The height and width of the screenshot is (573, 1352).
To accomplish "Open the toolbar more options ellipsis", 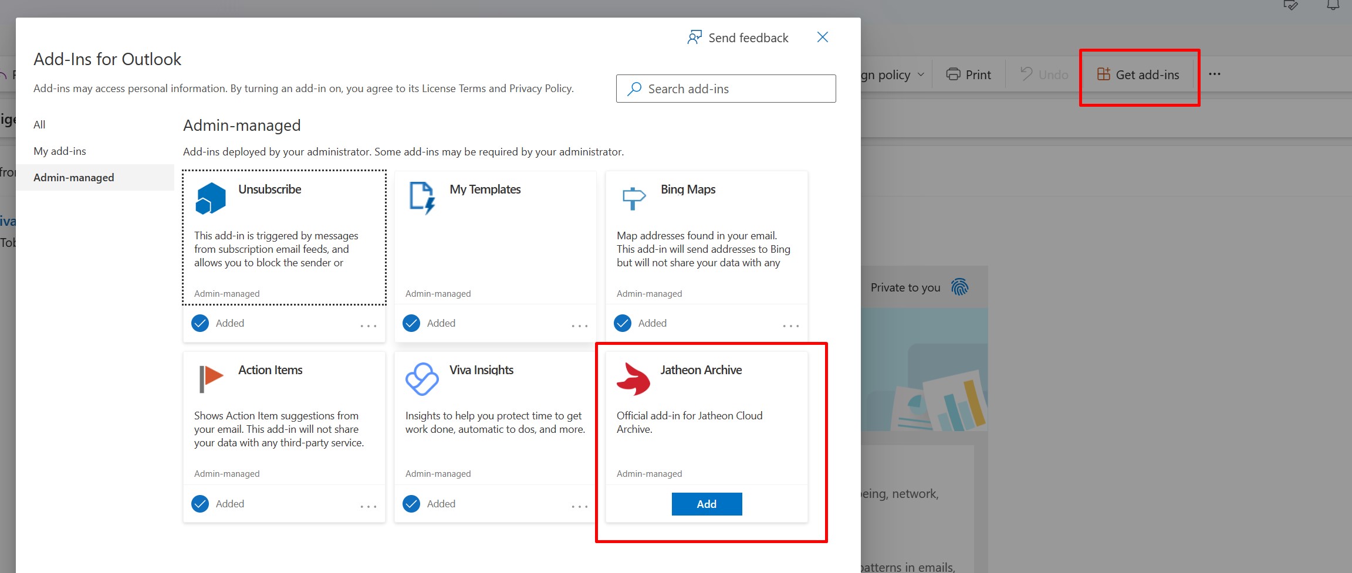I will [x=1215, y=74].
